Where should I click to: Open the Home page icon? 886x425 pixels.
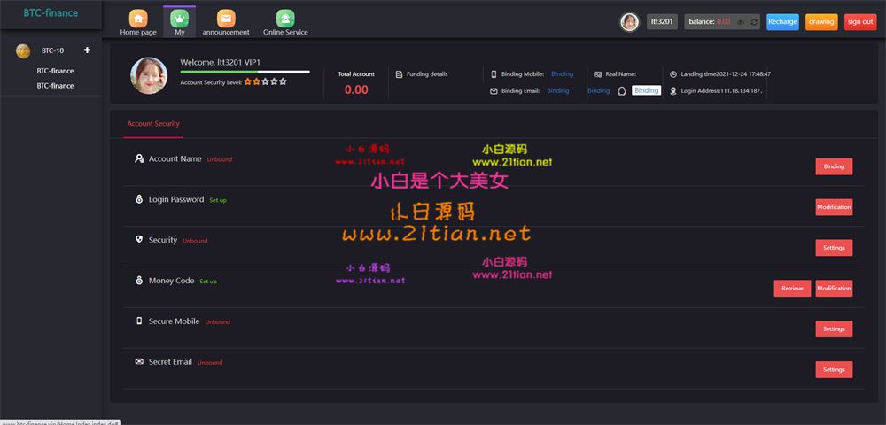pyautogui.click(x=138, y=19)
